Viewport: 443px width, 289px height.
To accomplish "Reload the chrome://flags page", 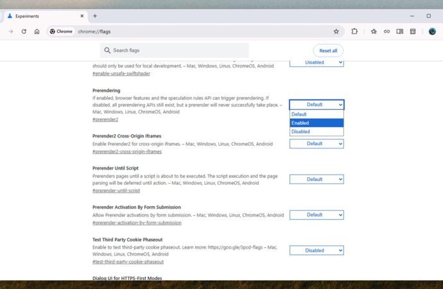I will (x=24, y=31).
